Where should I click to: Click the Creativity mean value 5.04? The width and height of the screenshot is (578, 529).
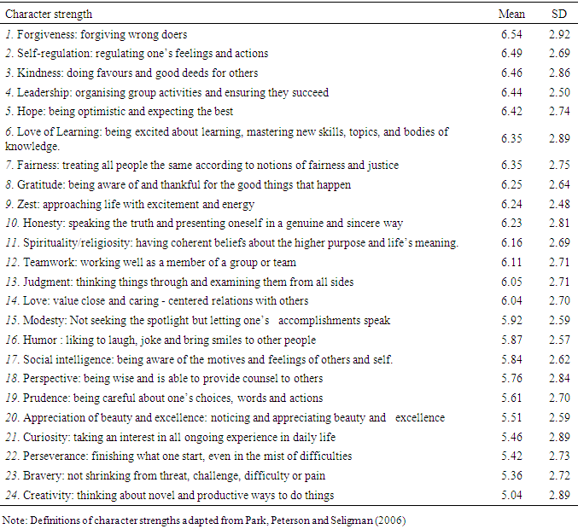pos(511,495)
